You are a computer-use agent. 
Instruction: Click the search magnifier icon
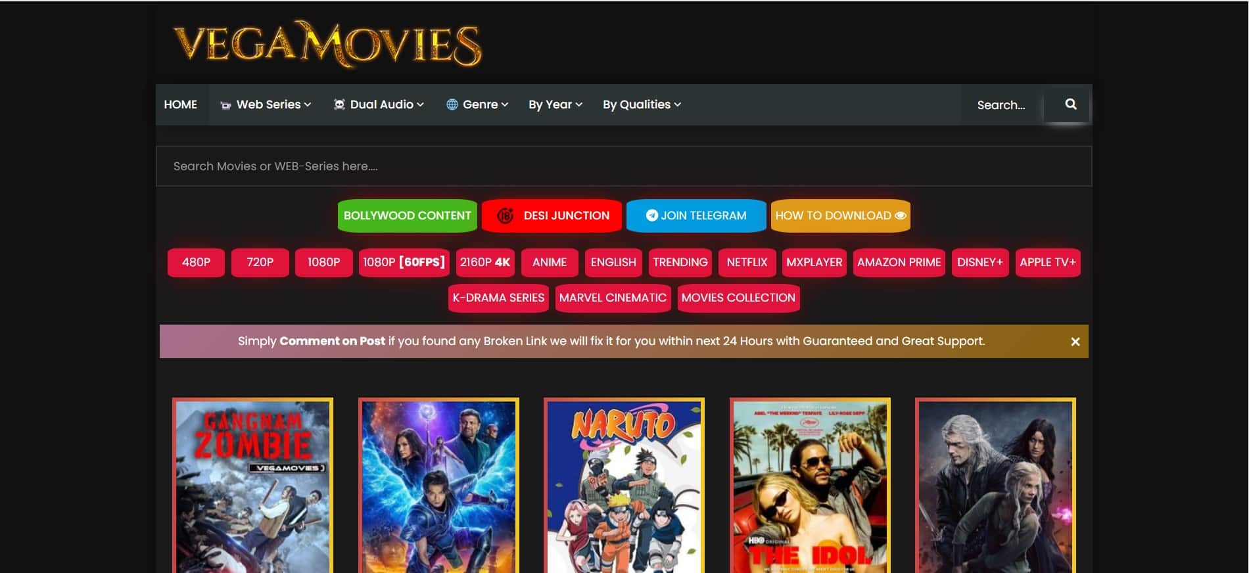click(x=1070, y=104)
